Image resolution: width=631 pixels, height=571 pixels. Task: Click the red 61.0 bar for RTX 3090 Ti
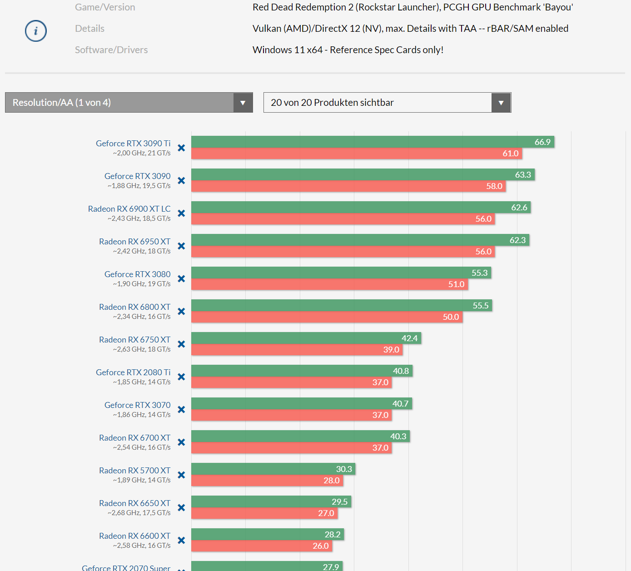[357, 154]
